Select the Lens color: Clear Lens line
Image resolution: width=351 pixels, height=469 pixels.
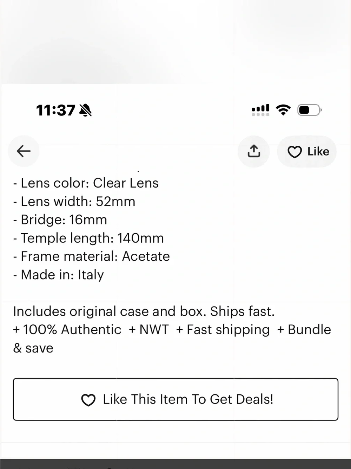(86, 183)
